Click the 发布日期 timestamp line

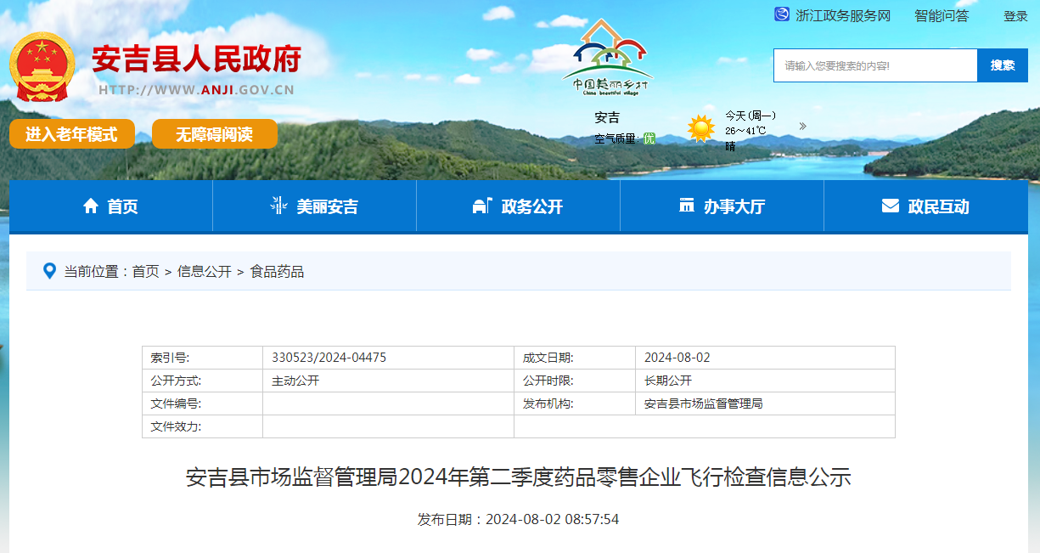pyautogui.click(x=518, y=519)
